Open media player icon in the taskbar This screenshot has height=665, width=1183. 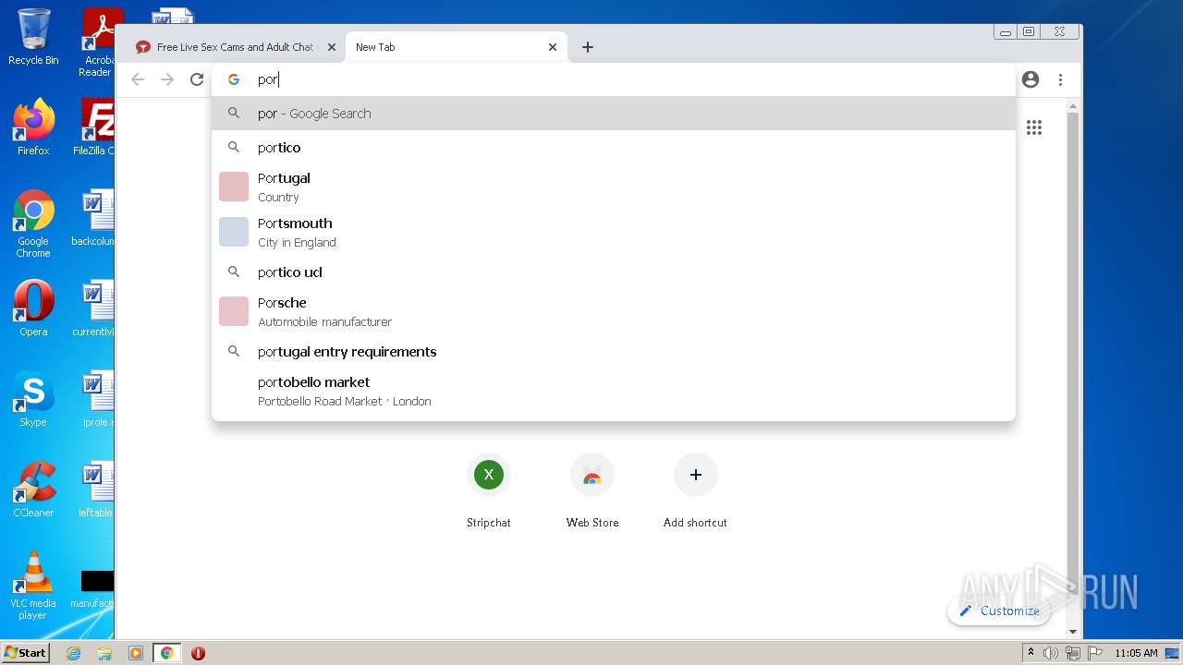coord(136,653)
